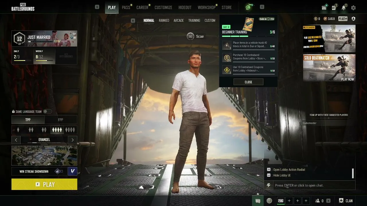Switch to the CUSTOM match tab
The image size is (367, 206).
pyautogui.click(x=210, y=20)
